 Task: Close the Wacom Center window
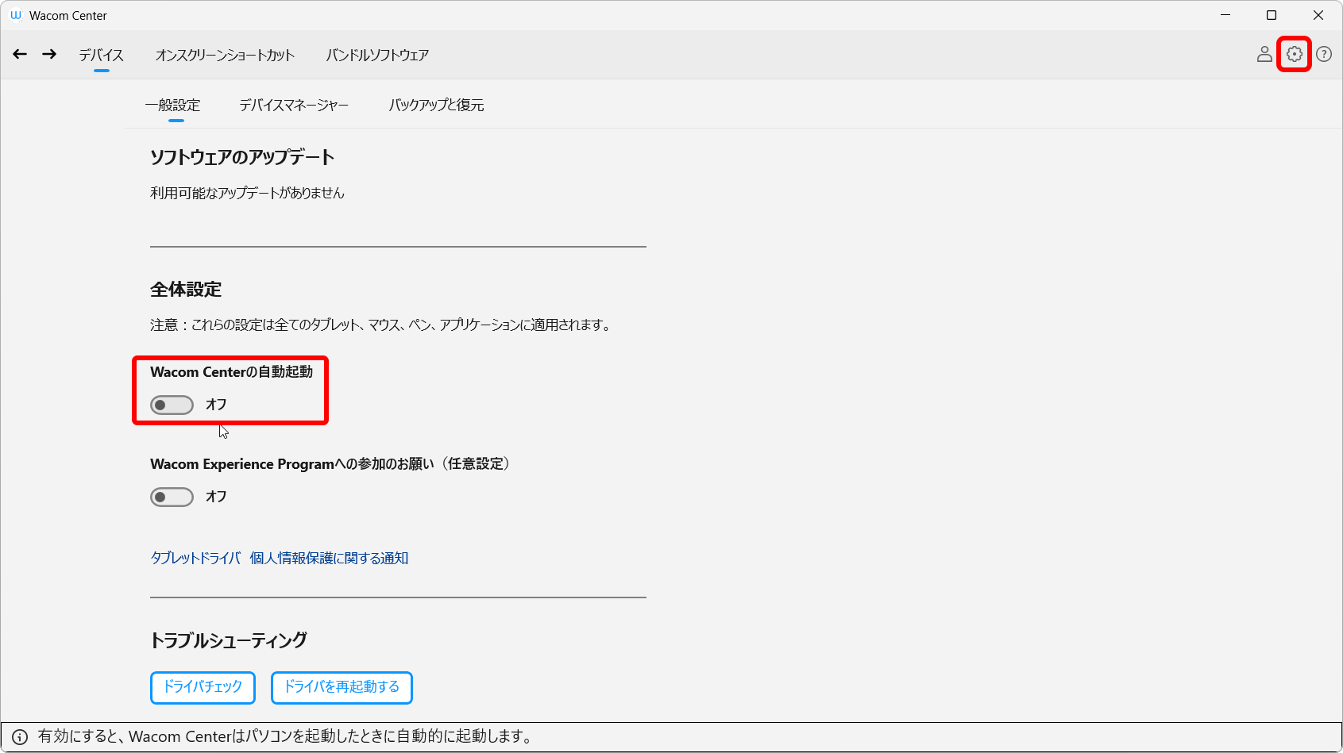click(1318, 15)
